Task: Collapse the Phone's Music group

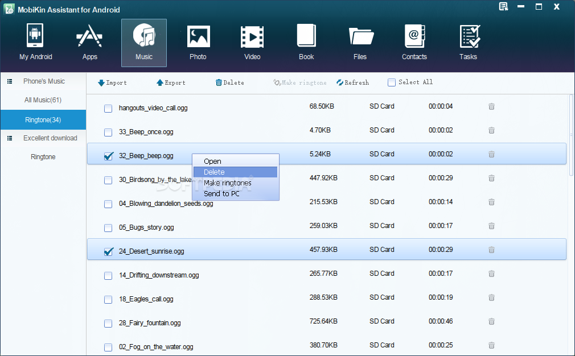Action: 10,81
